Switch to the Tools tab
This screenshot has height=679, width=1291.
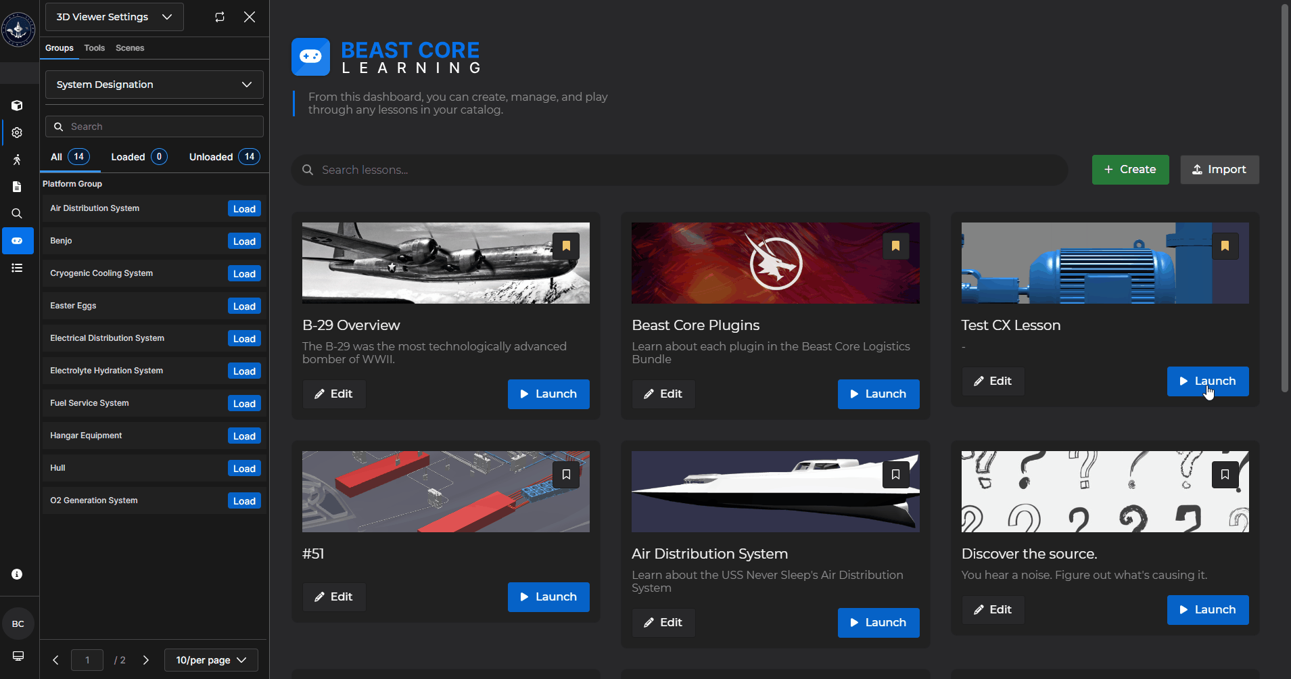coord(95,48)
